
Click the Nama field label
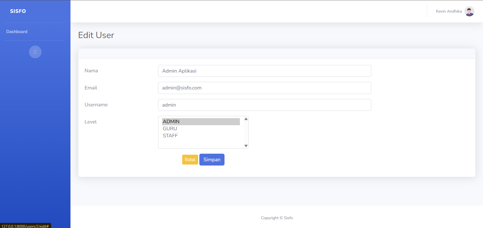point(91,71)
